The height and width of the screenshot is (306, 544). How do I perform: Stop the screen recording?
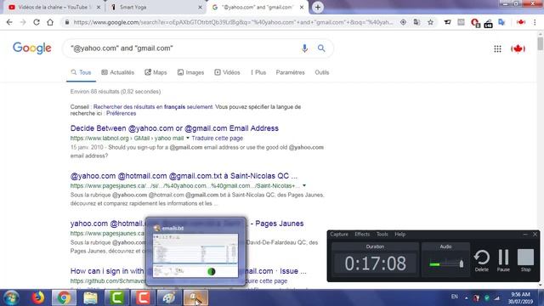click(x=525, y=261)
